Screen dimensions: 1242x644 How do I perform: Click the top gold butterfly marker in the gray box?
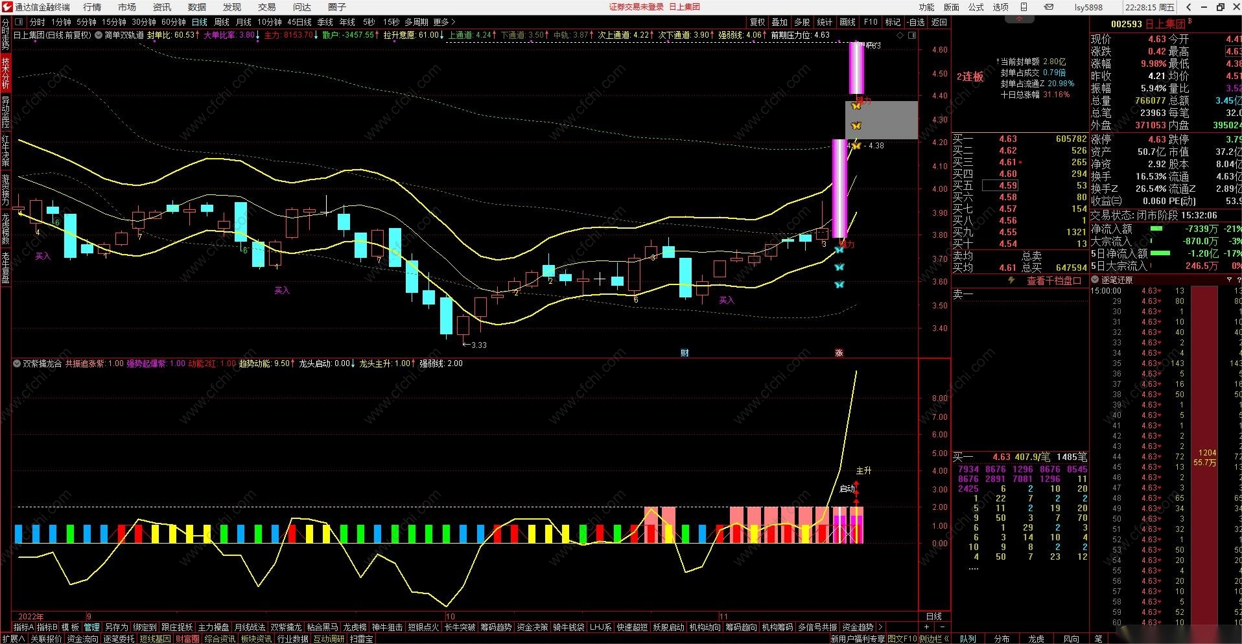click(x=856, y=106)
